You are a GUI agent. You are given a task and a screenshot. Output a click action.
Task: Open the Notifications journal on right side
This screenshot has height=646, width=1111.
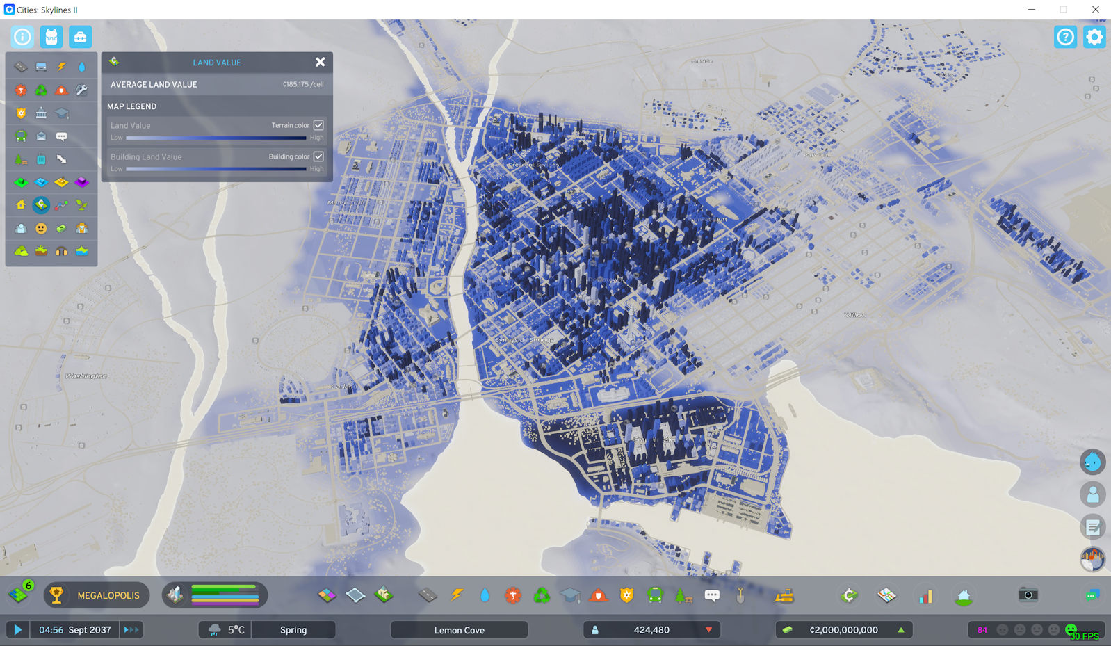1092,526
